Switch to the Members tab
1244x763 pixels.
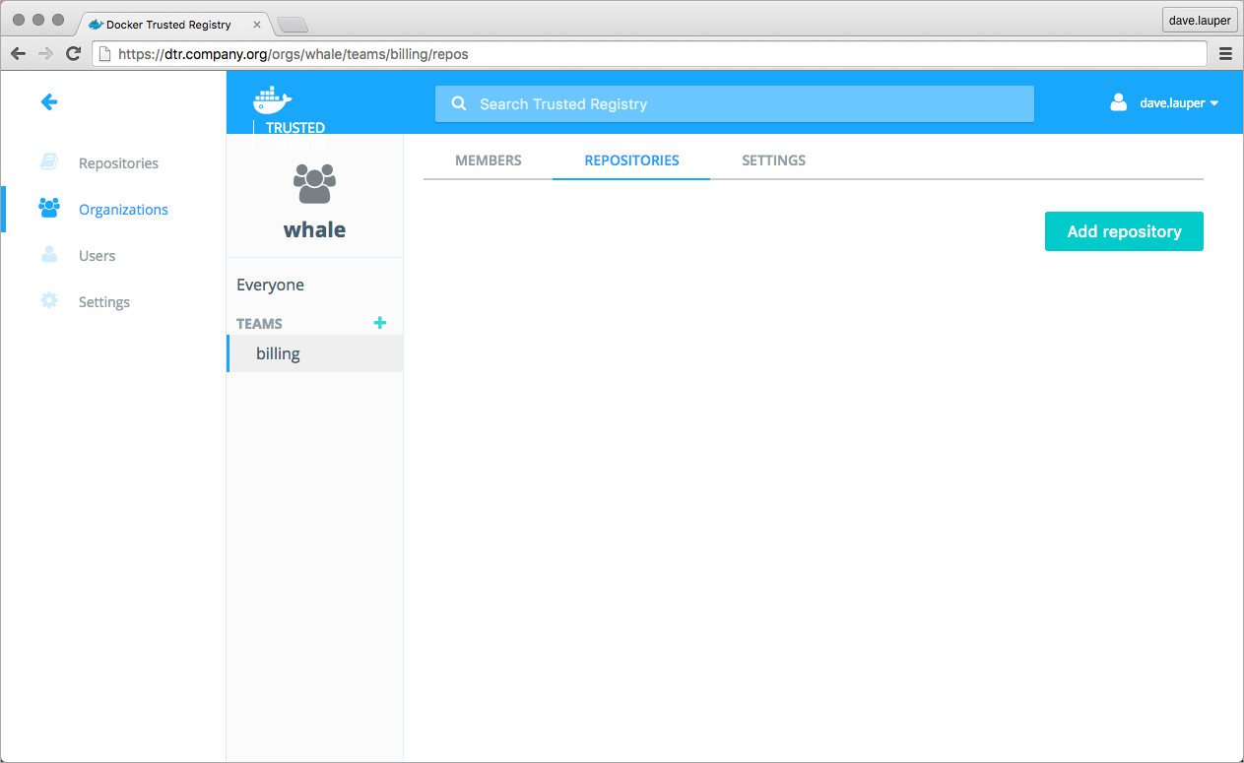point(488,160)
